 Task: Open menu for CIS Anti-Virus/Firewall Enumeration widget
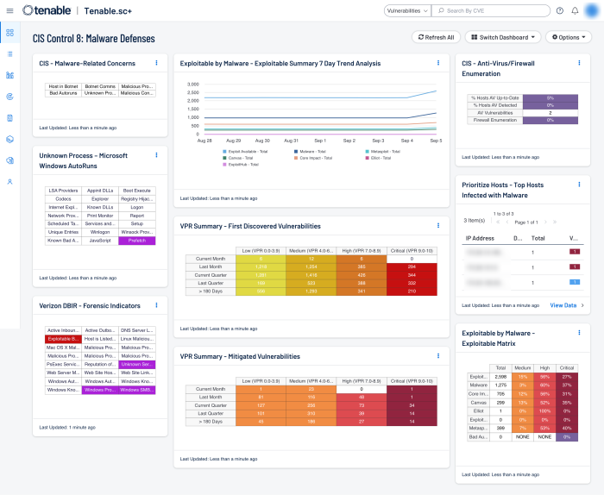pos(579,63)
